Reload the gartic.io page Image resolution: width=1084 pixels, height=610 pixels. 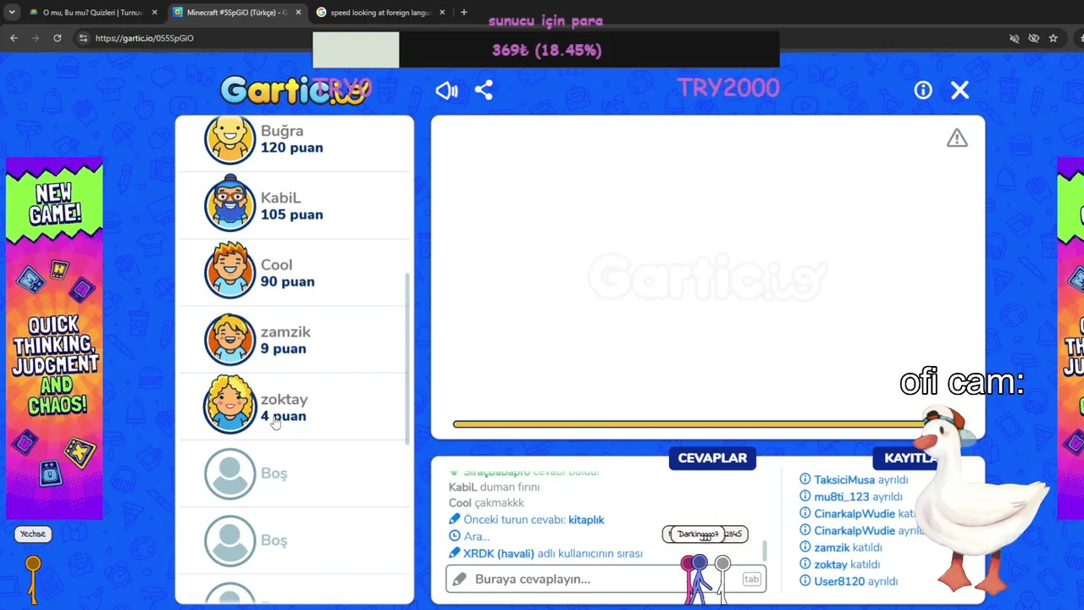coord(57,38)
